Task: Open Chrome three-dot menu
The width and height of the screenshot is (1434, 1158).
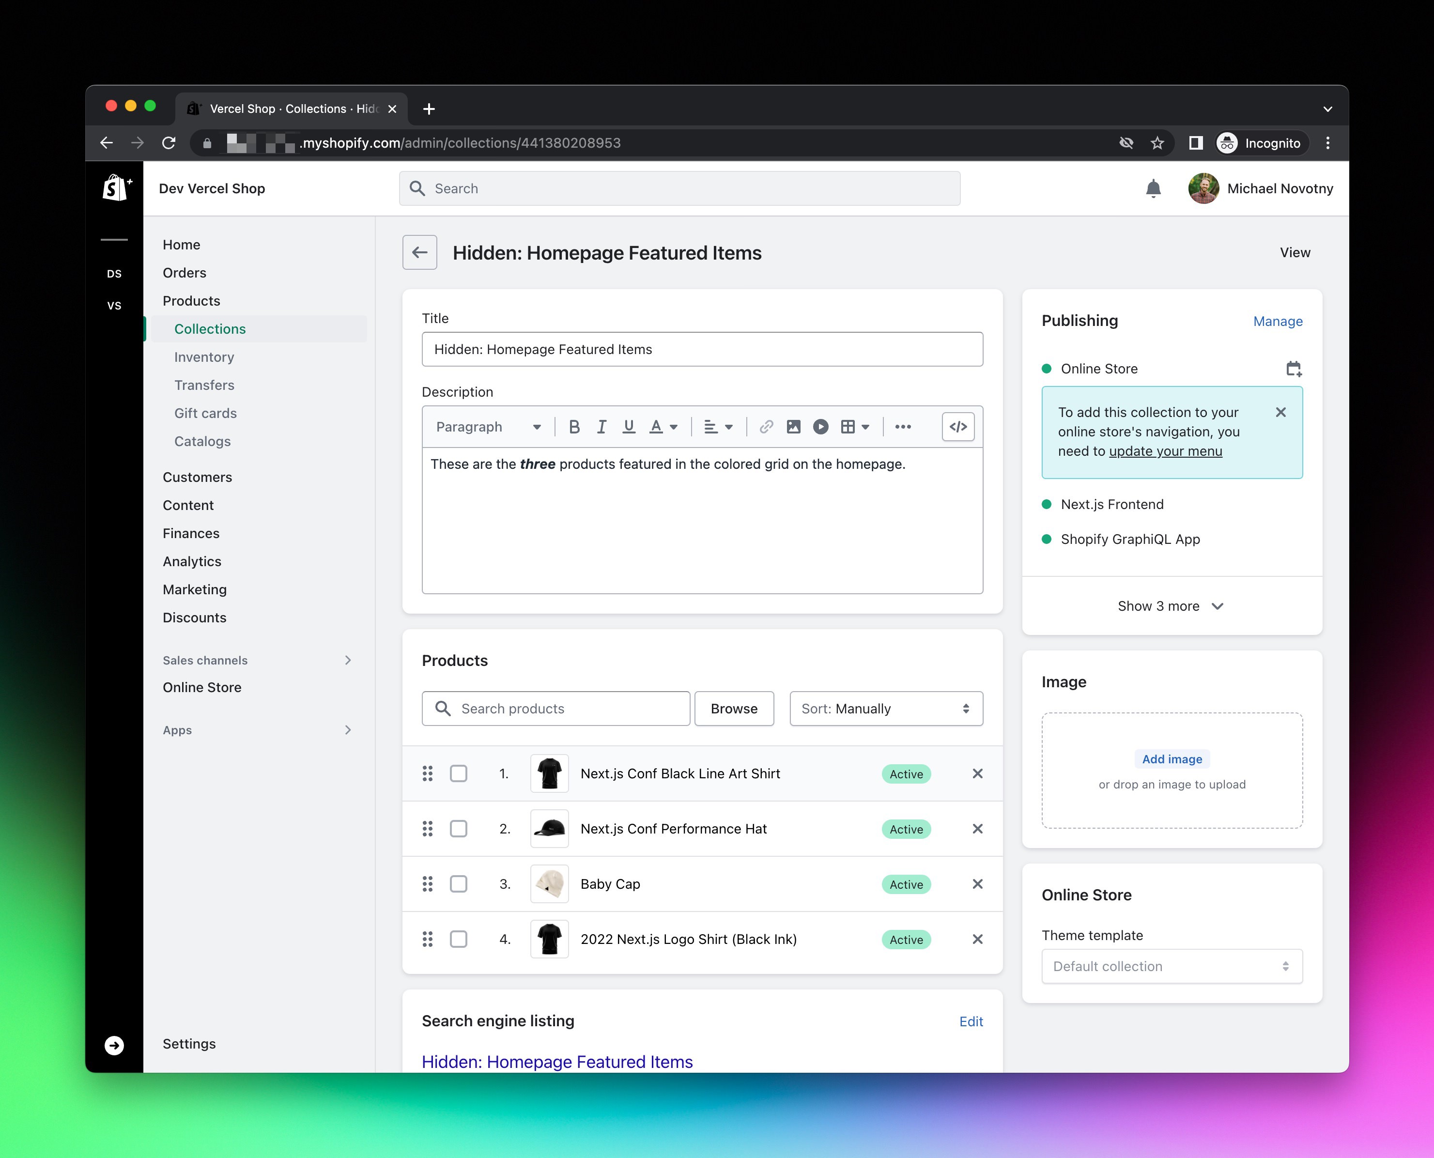Action: [1328, 143]
